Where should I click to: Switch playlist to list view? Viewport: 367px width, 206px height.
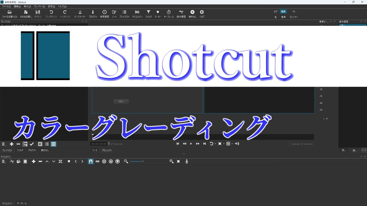coord(47,144)
